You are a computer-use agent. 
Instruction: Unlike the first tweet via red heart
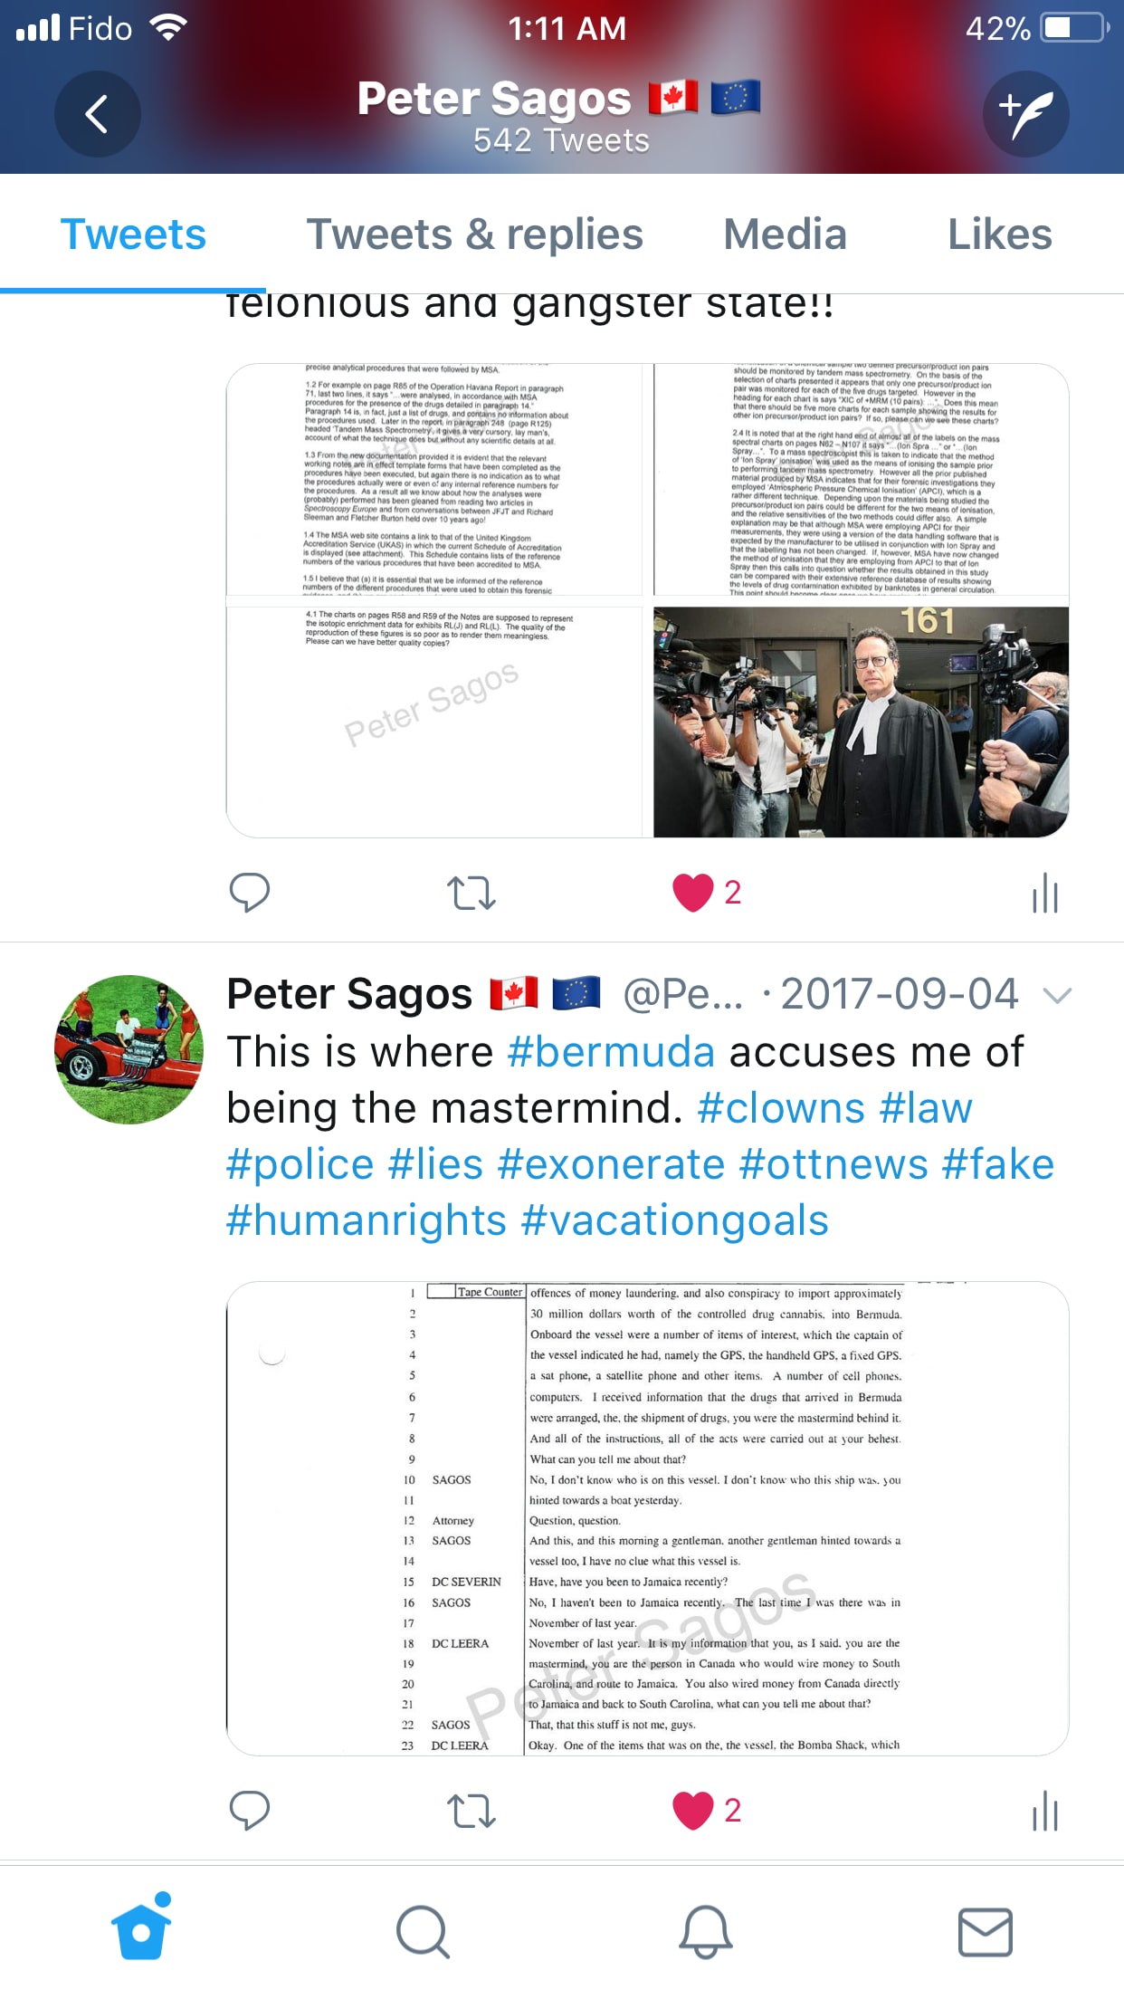pyautogui.click(x=693, y=893)
